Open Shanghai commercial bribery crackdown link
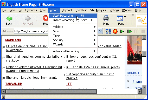The width and height of the screenshot is (148, 100). point(34,58)
